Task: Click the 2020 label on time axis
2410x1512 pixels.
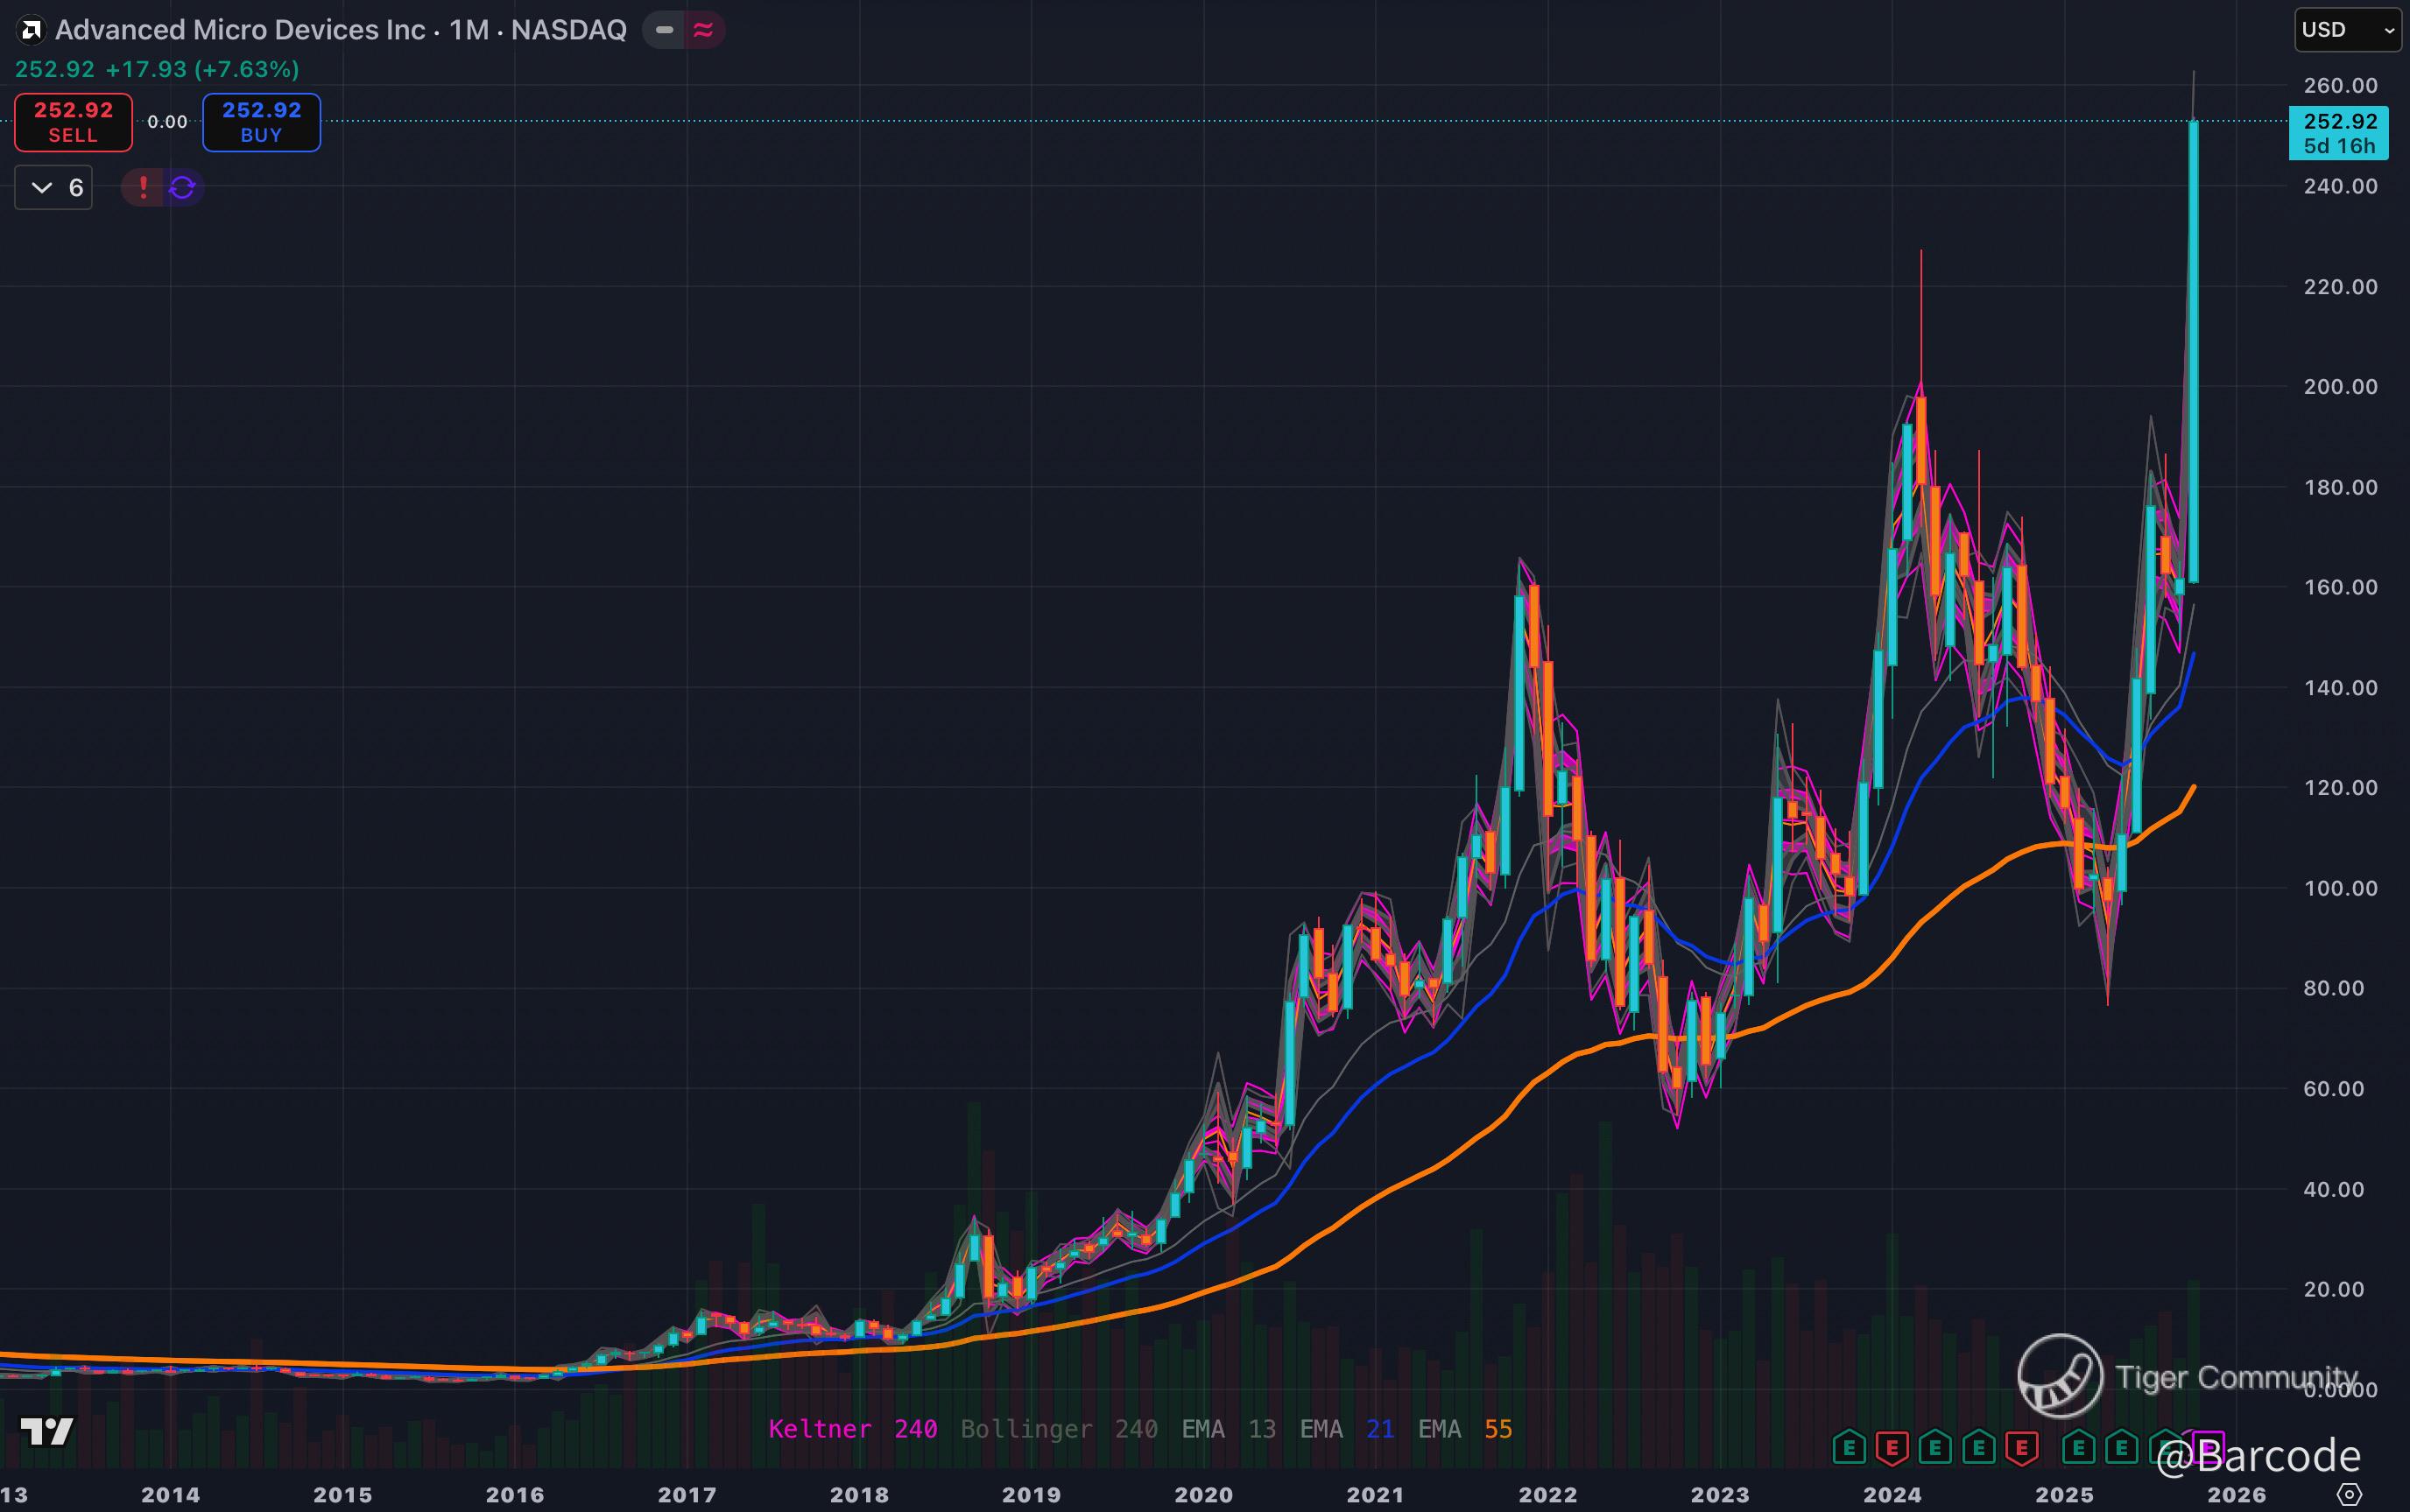Action: (1203, 1494)
